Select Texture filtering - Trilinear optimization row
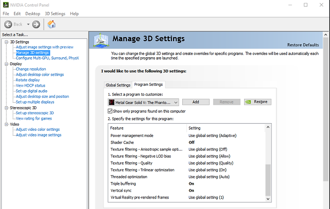Viewport: 330px width, 209px height. coord(187,170)
